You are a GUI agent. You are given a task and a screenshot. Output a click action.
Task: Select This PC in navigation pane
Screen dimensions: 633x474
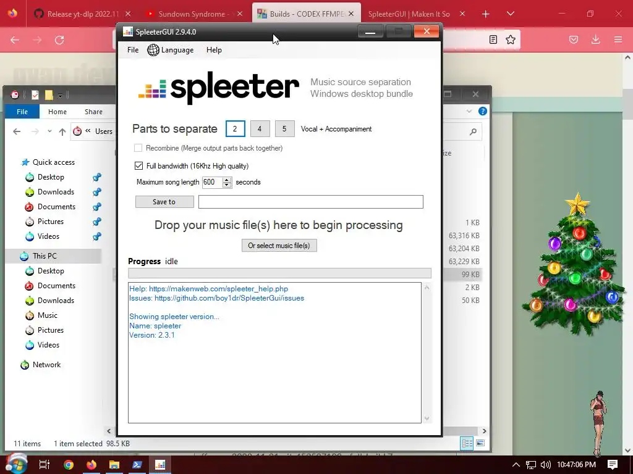(x=53, y=256)
